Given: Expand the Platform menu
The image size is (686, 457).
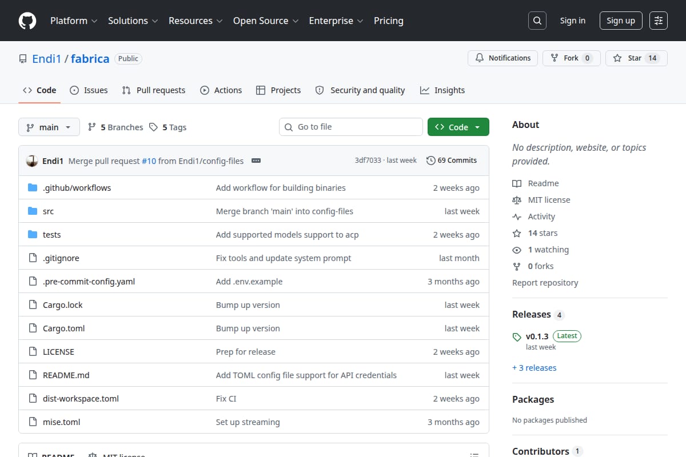Looking at the screenshot, I should coord(74,21).
